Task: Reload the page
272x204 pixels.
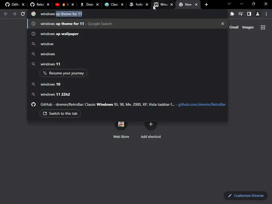Action: (23, 14)
